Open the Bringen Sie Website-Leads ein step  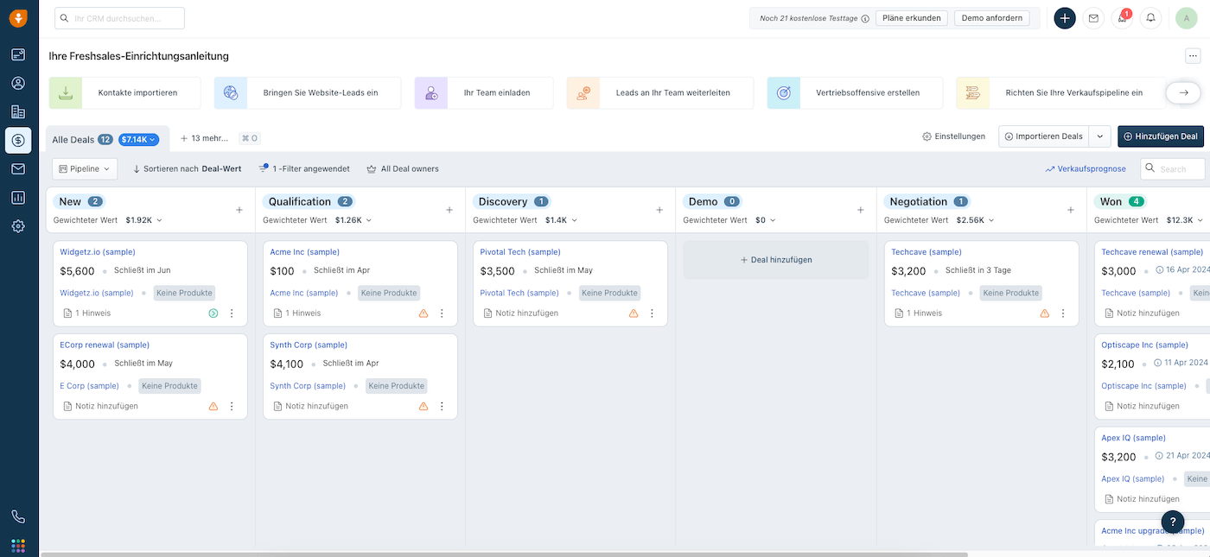308,92
